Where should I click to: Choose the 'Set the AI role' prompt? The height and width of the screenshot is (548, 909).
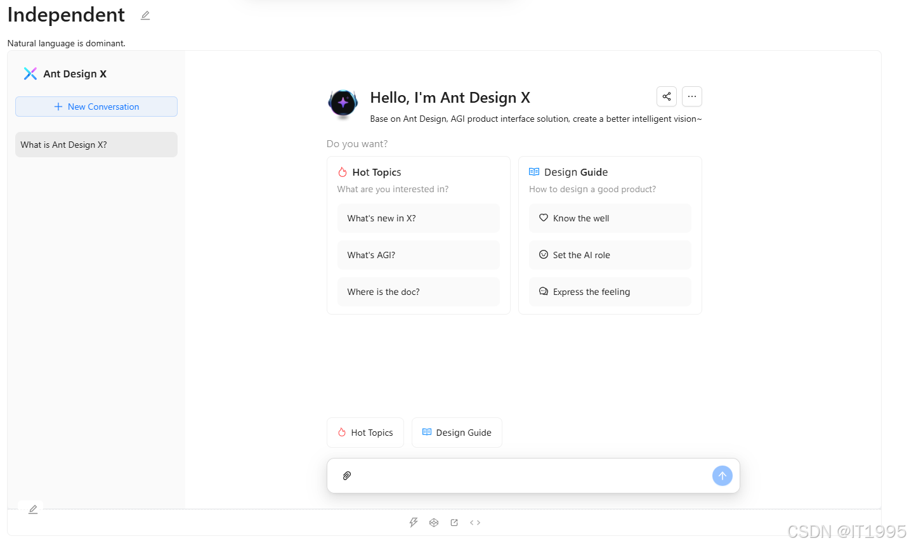tap(610, 255)
